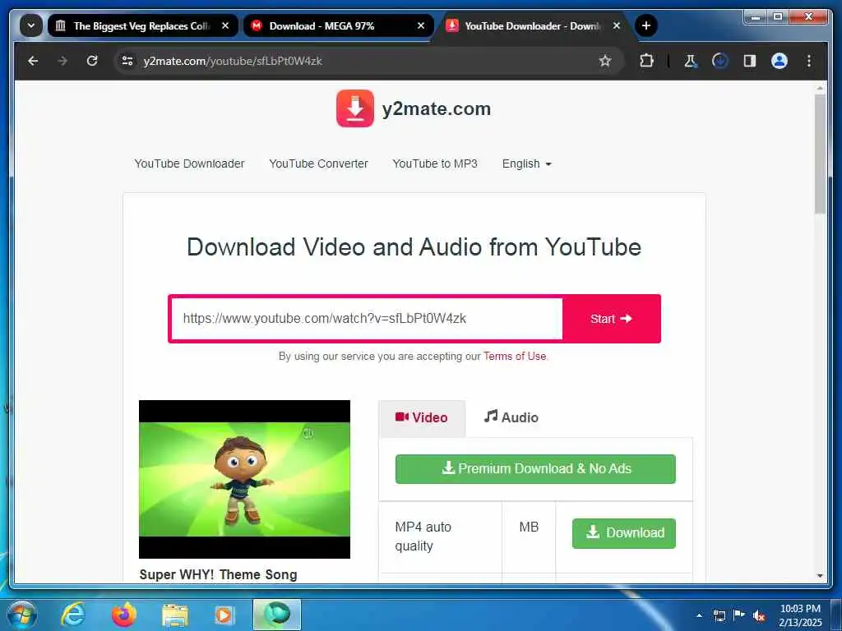Image resolution: width=842 pixels, height=631 pixels.
Task: Open the Windows Start menu
Action: point(21,615)
